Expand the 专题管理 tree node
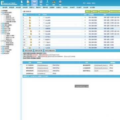 point(1,24)
